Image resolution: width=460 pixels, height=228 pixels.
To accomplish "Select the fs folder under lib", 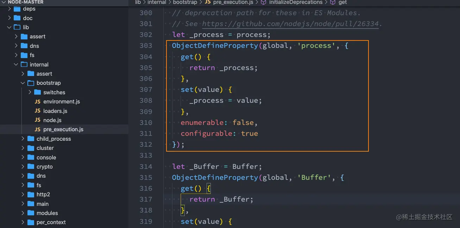I will [32, 55].
